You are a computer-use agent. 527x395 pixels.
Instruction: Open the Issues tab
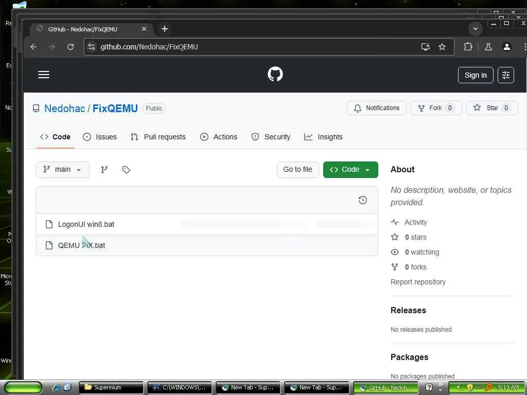(100, 137)
